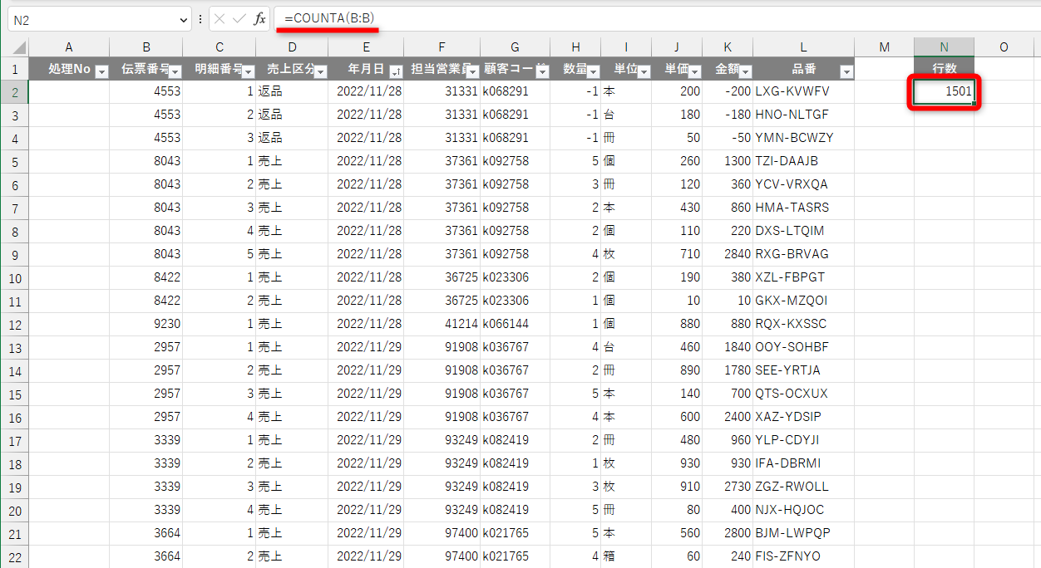Open filter dropdown for 単位 column
The width and height of the screenshot is (1041, 568).
point(644,71)
